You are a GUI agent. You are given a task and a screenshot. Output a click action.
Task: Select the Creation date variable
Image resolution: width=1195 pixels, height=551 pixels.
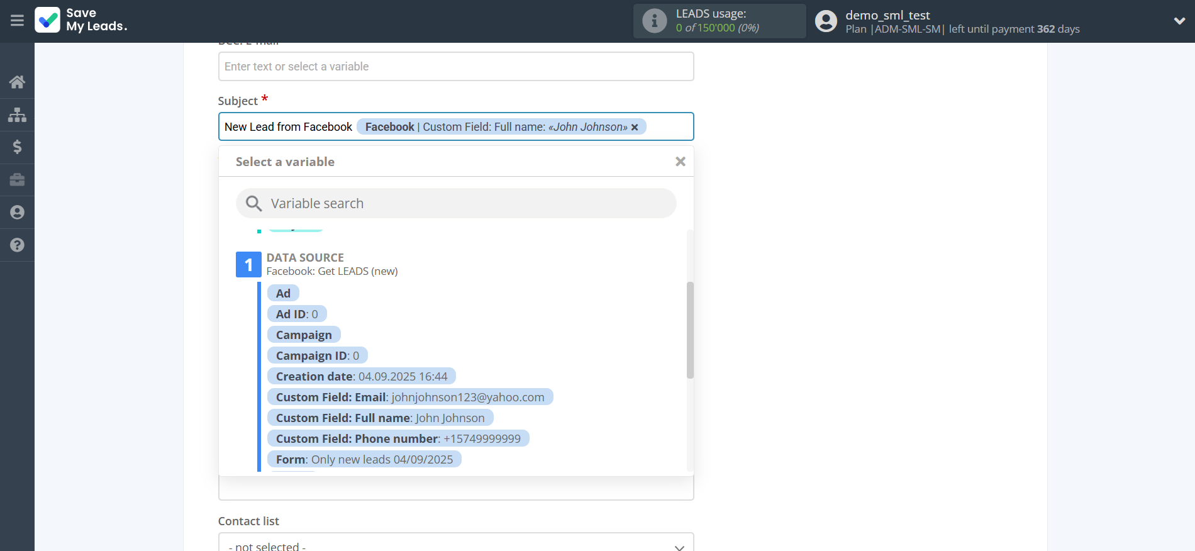(361, 376)
